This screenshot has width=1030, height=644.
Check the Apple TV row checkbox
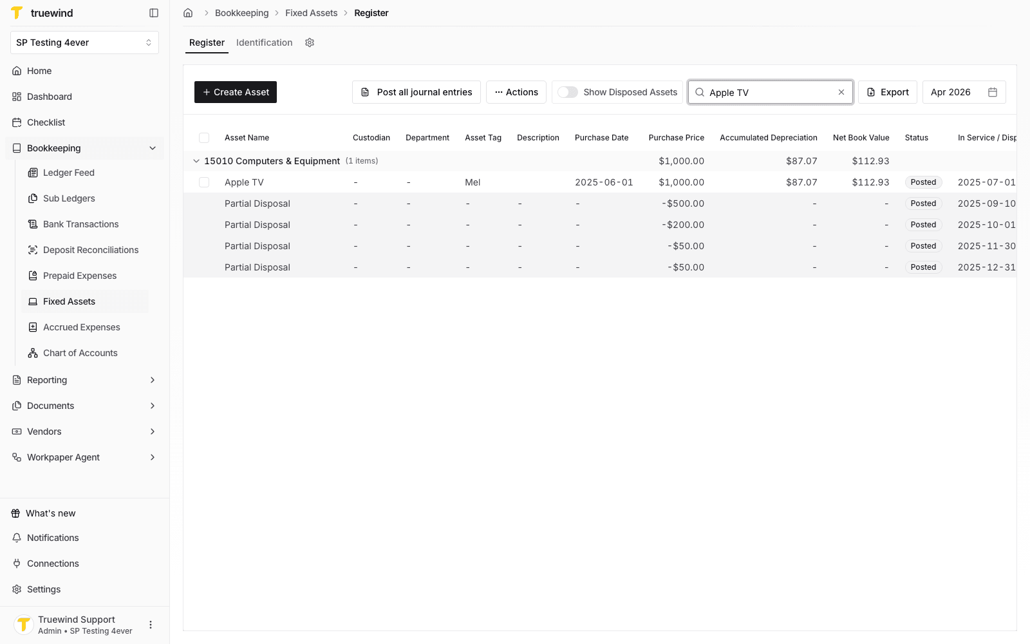click(x=204, y=182)
